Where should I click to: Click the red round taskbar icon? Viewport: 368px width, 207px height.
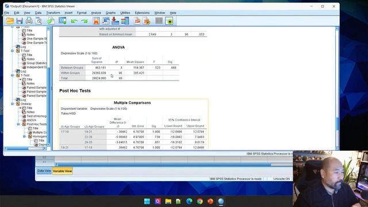210,201
